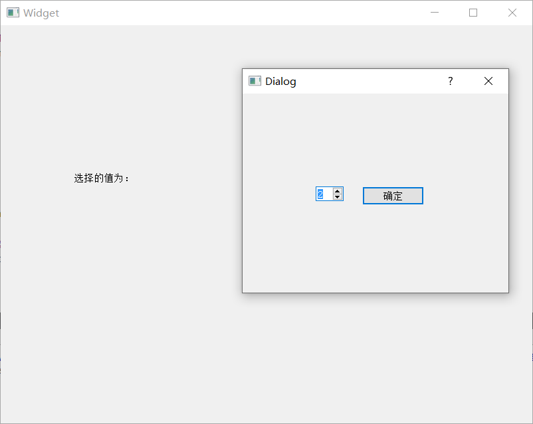Click the Dialog window title text

280,81
